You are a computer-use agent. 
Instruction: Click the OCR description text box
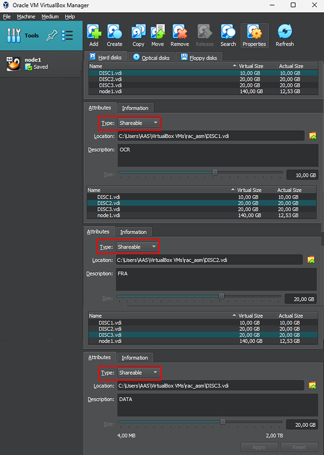coord(218,155)
